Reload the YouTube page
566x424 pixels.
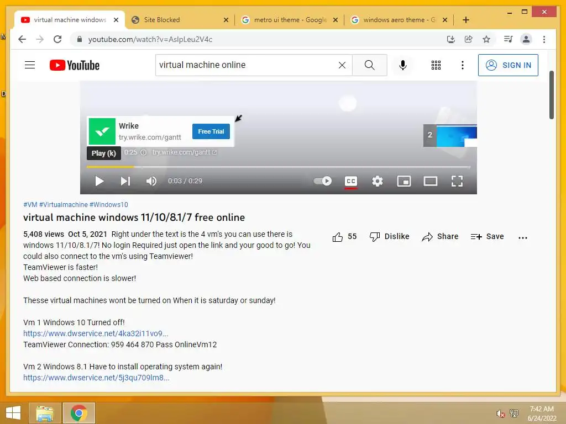click(x=57, y=39)
